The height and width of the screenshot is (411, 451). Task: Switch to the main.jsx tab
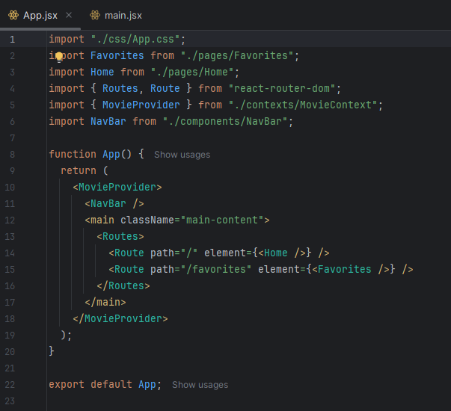(x=123, y=15)
